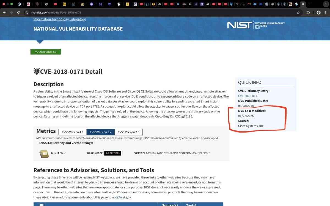Select the active CVSS Version 3.x tab
Viewport: 330px width, 206px height.
(101, 132)
